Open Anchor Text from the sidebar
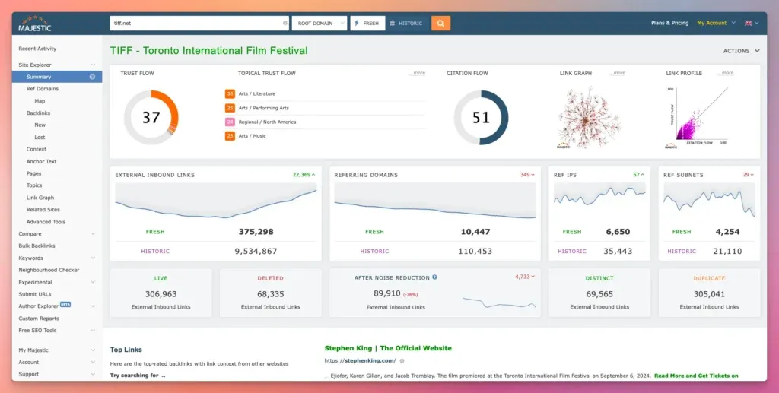 coord(41,161)
